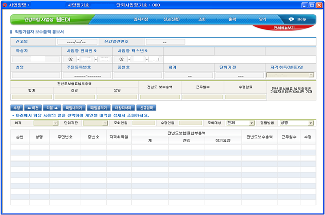Open the Help button with speech icon

click(297, 19)
